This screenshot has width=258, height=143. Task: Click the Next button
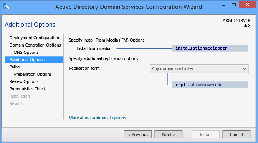169,135
